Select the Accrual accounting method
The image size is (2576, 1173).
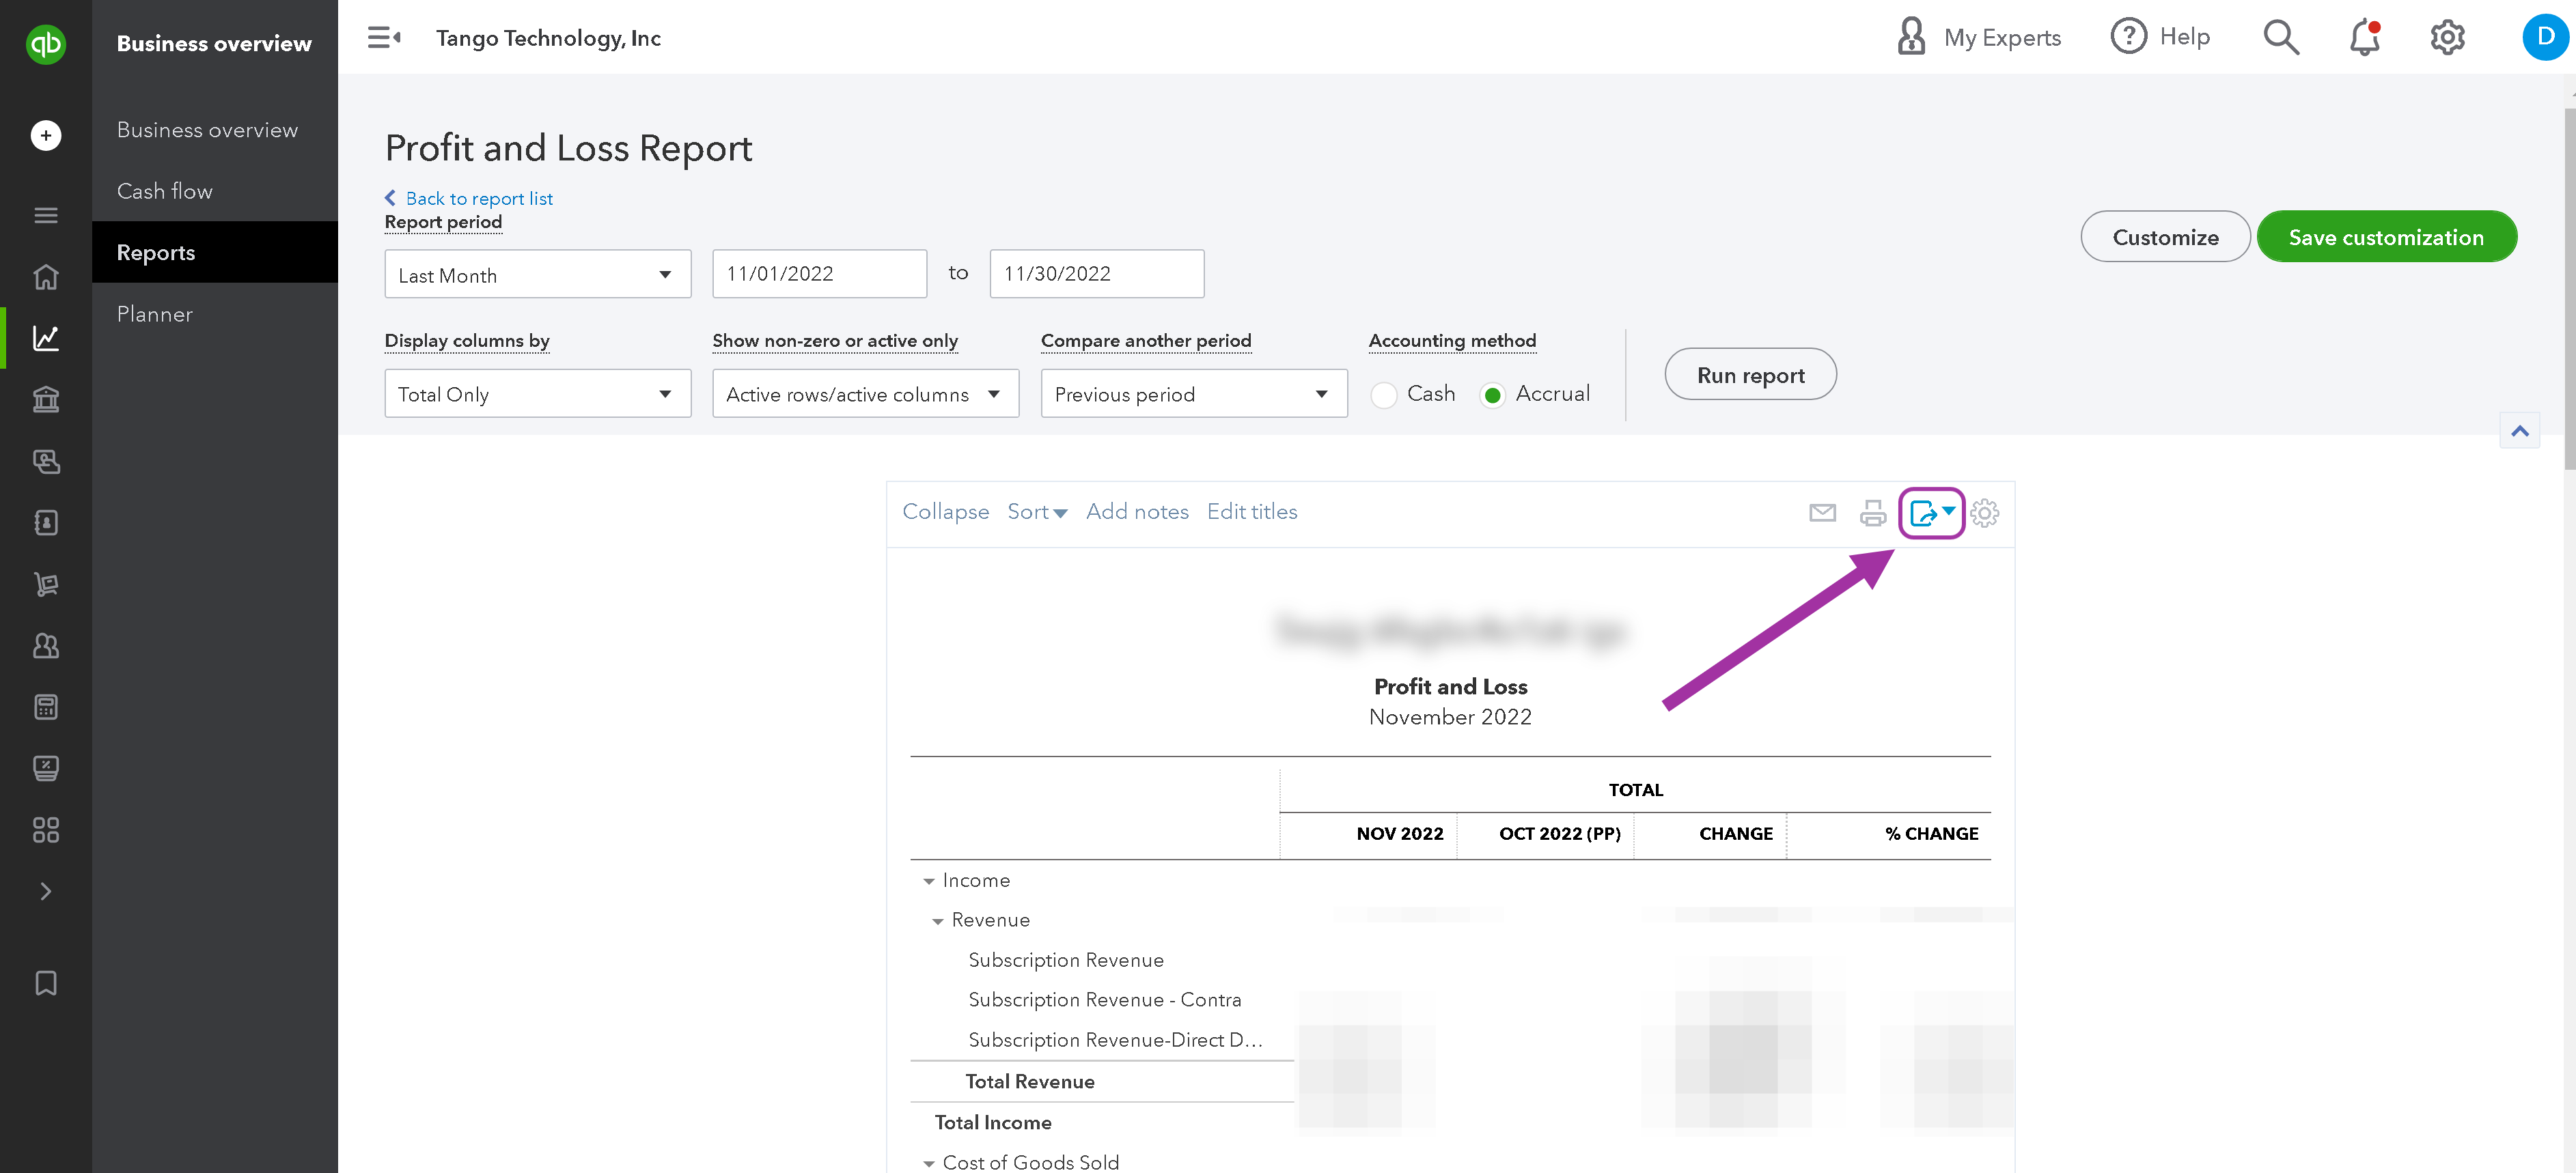1492,395
